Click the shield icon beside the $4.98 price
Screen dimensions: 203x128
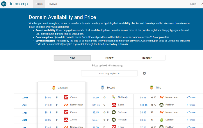[x=57, y=98]
